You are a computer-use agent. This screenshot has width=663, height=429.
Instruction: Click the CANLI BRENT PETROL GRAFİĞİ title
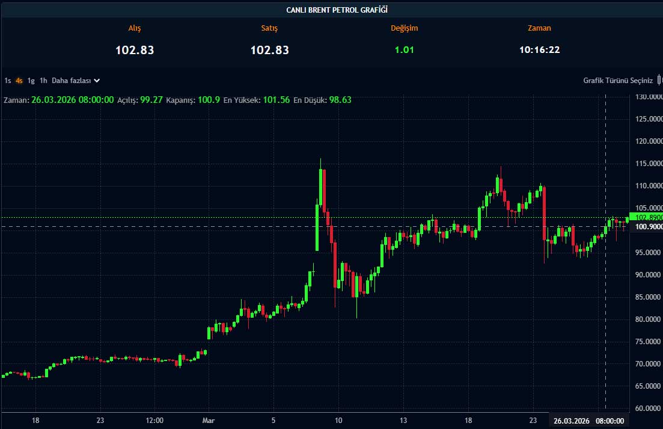tap(332, 9)
